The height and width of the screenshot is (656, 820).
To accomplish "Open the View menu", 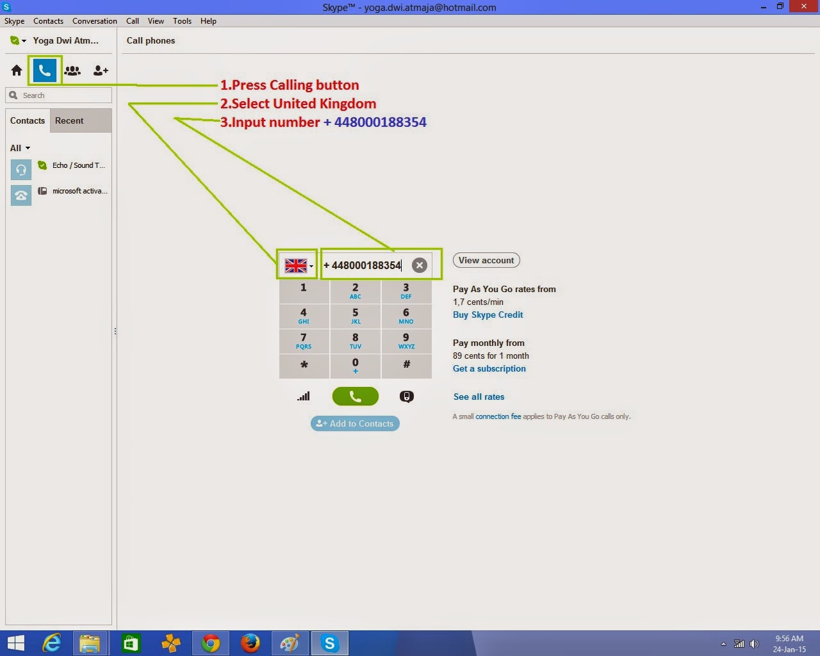I will coord(156,21).
